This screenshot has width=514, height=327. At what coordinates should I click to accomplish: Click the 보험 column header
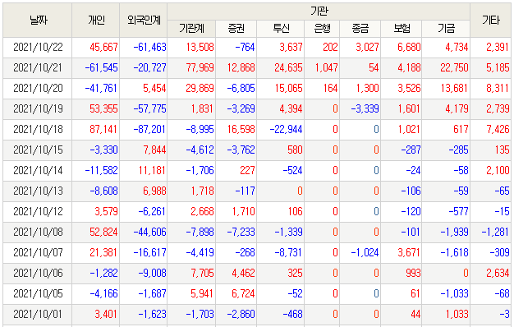tap(402, 29)
